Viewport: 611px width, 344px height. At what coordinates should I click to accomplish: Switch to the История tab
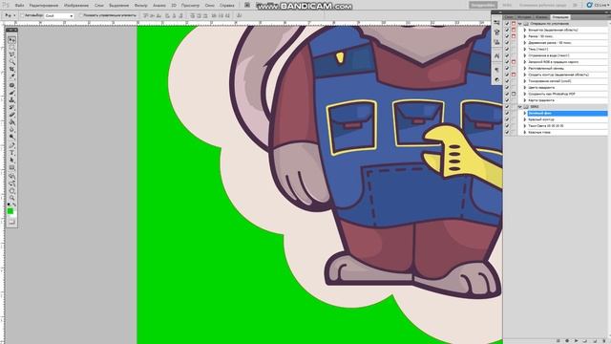pos(524,17)
